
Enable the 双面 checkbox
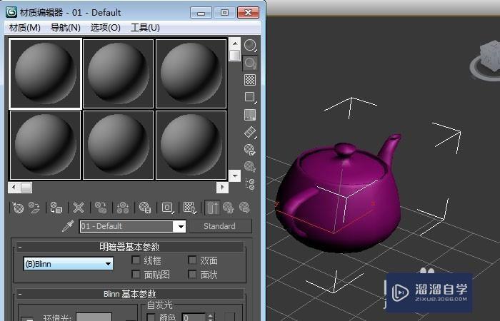[x=192, y=260]
